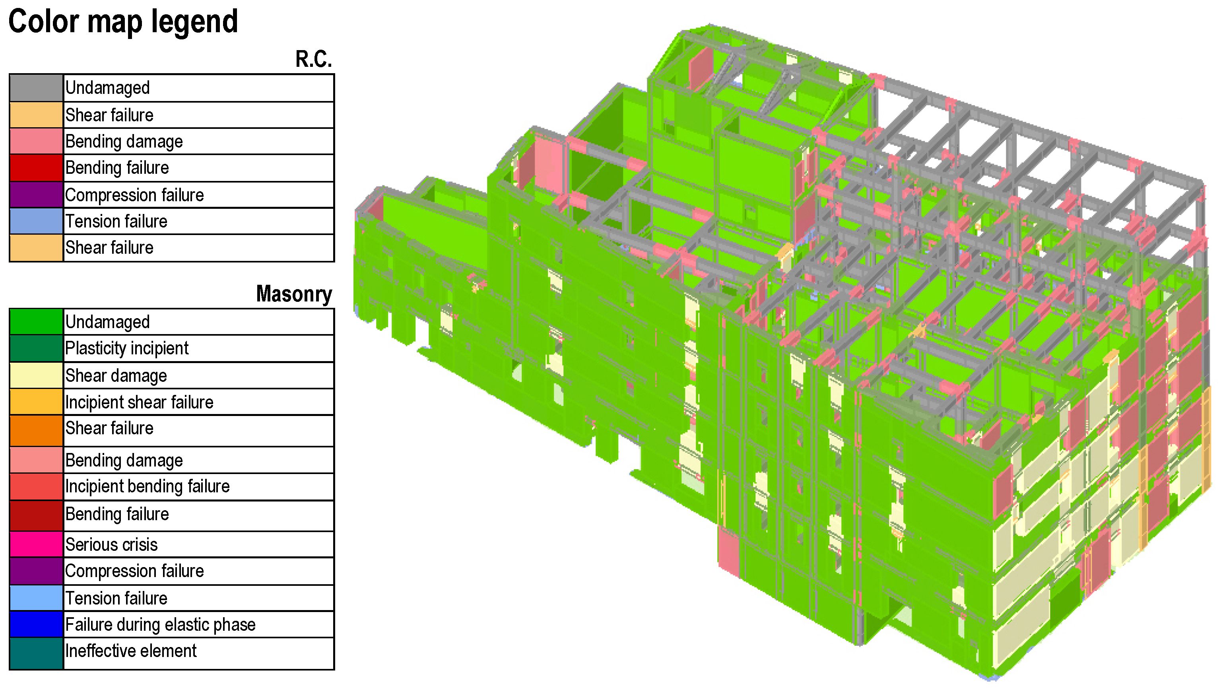The image size is (1219, 690).
Task: Select the R.C. Tension failure blue swatch
Action: pyautogui.click(x=36, y=221)
